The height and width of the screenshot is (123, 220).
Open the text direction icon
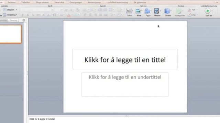[x=112, y=15]
